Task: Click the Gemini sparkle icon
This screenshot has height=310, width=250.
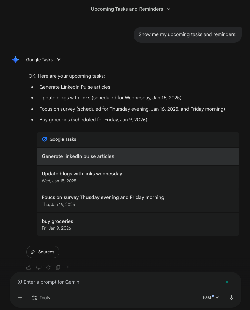Action: coord(15,59)
